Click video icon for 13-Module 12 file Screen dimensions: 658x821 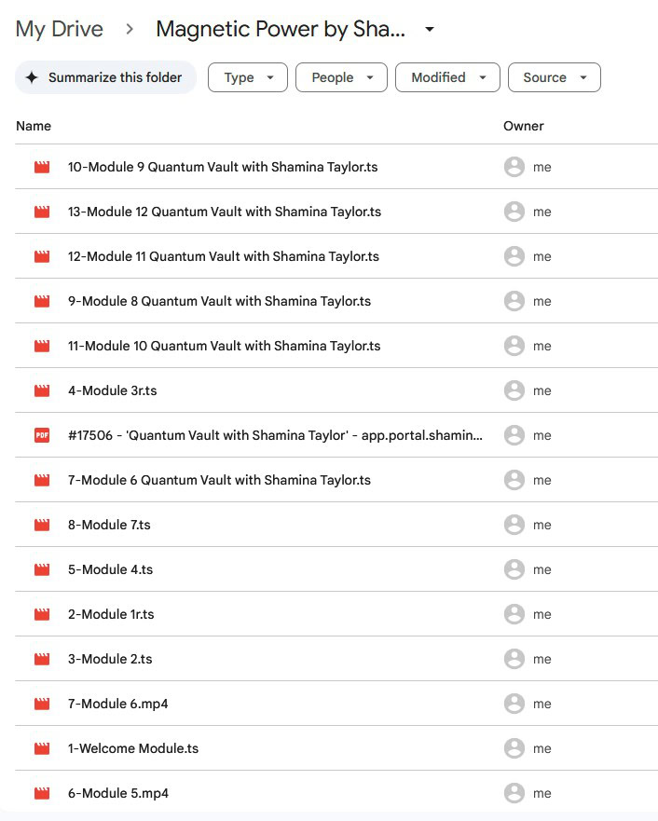tap(42, 212)
